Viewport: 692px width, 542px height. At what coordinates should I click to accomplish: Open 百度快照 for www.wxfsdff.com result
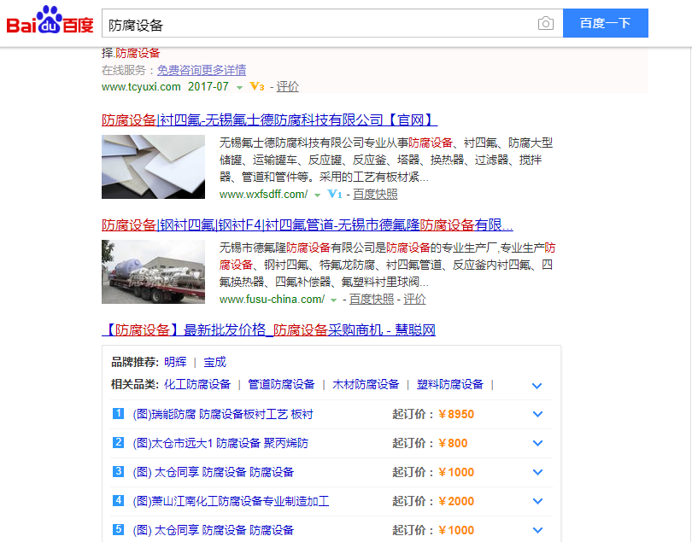point(375,195)
